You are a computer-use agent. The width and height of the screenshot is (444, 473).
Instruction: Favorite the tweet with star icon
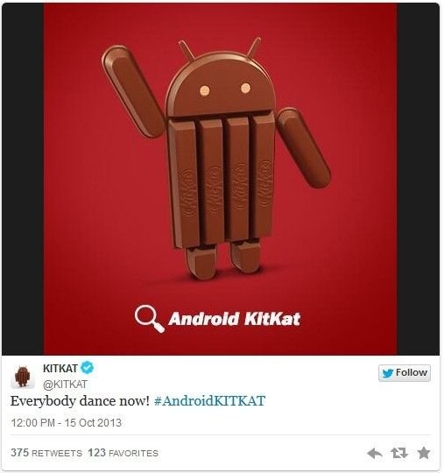pos(424,453)
